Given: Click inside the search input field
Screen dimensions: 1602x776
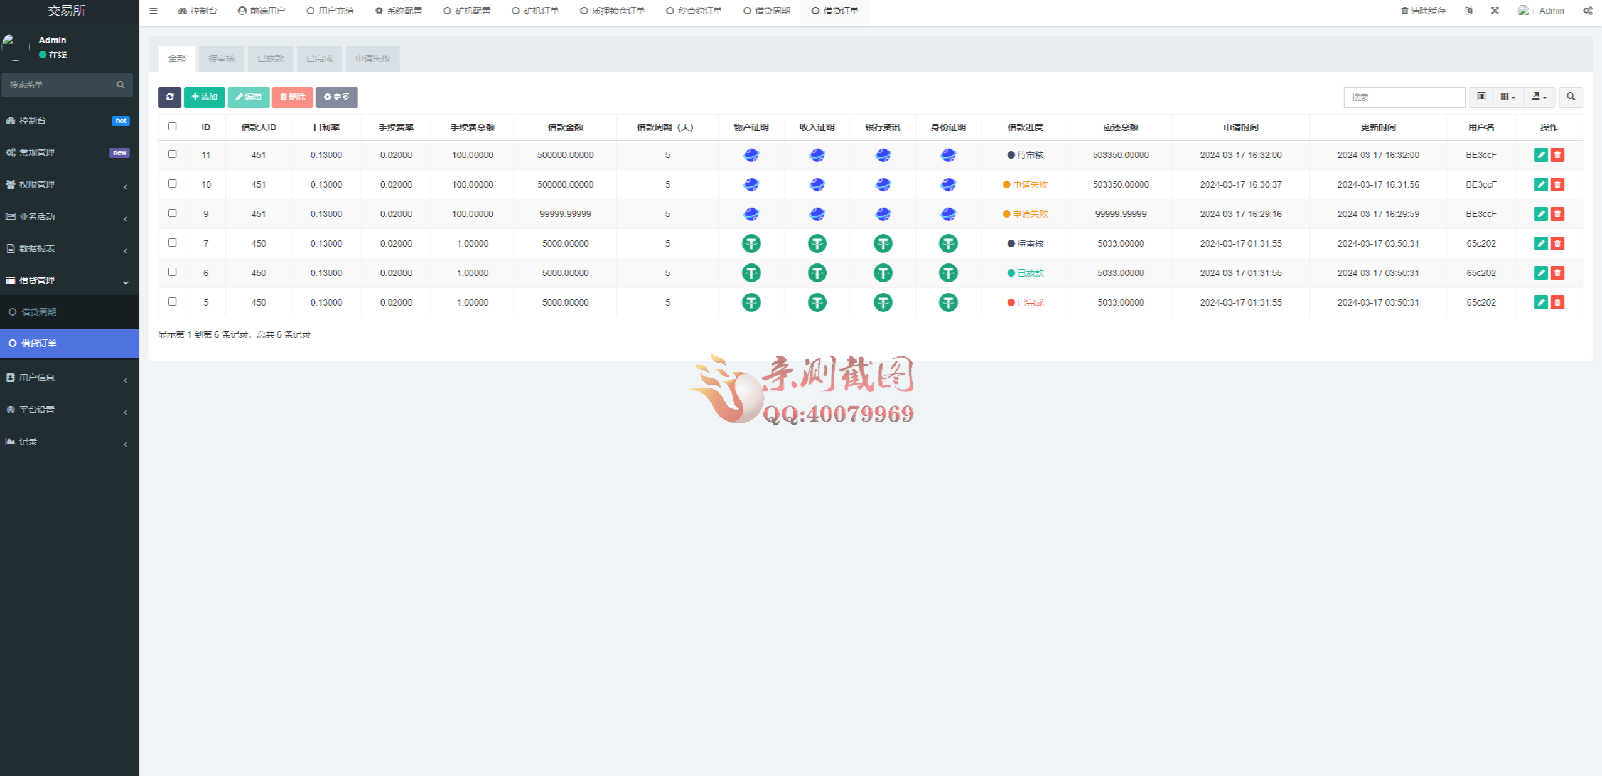Looking at the screenshot, I should (x=1404, y=97).
